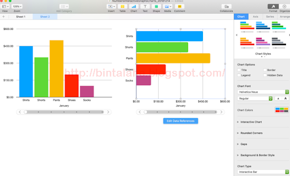Decrease chart font size with small A

(x=278, y=98)
